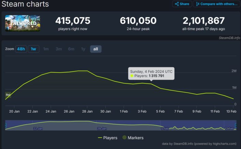The width and height of the screenshot is (241, 149).
Task: Click the 20 Jan x-axis label
Action: click(x=14, y=111)
